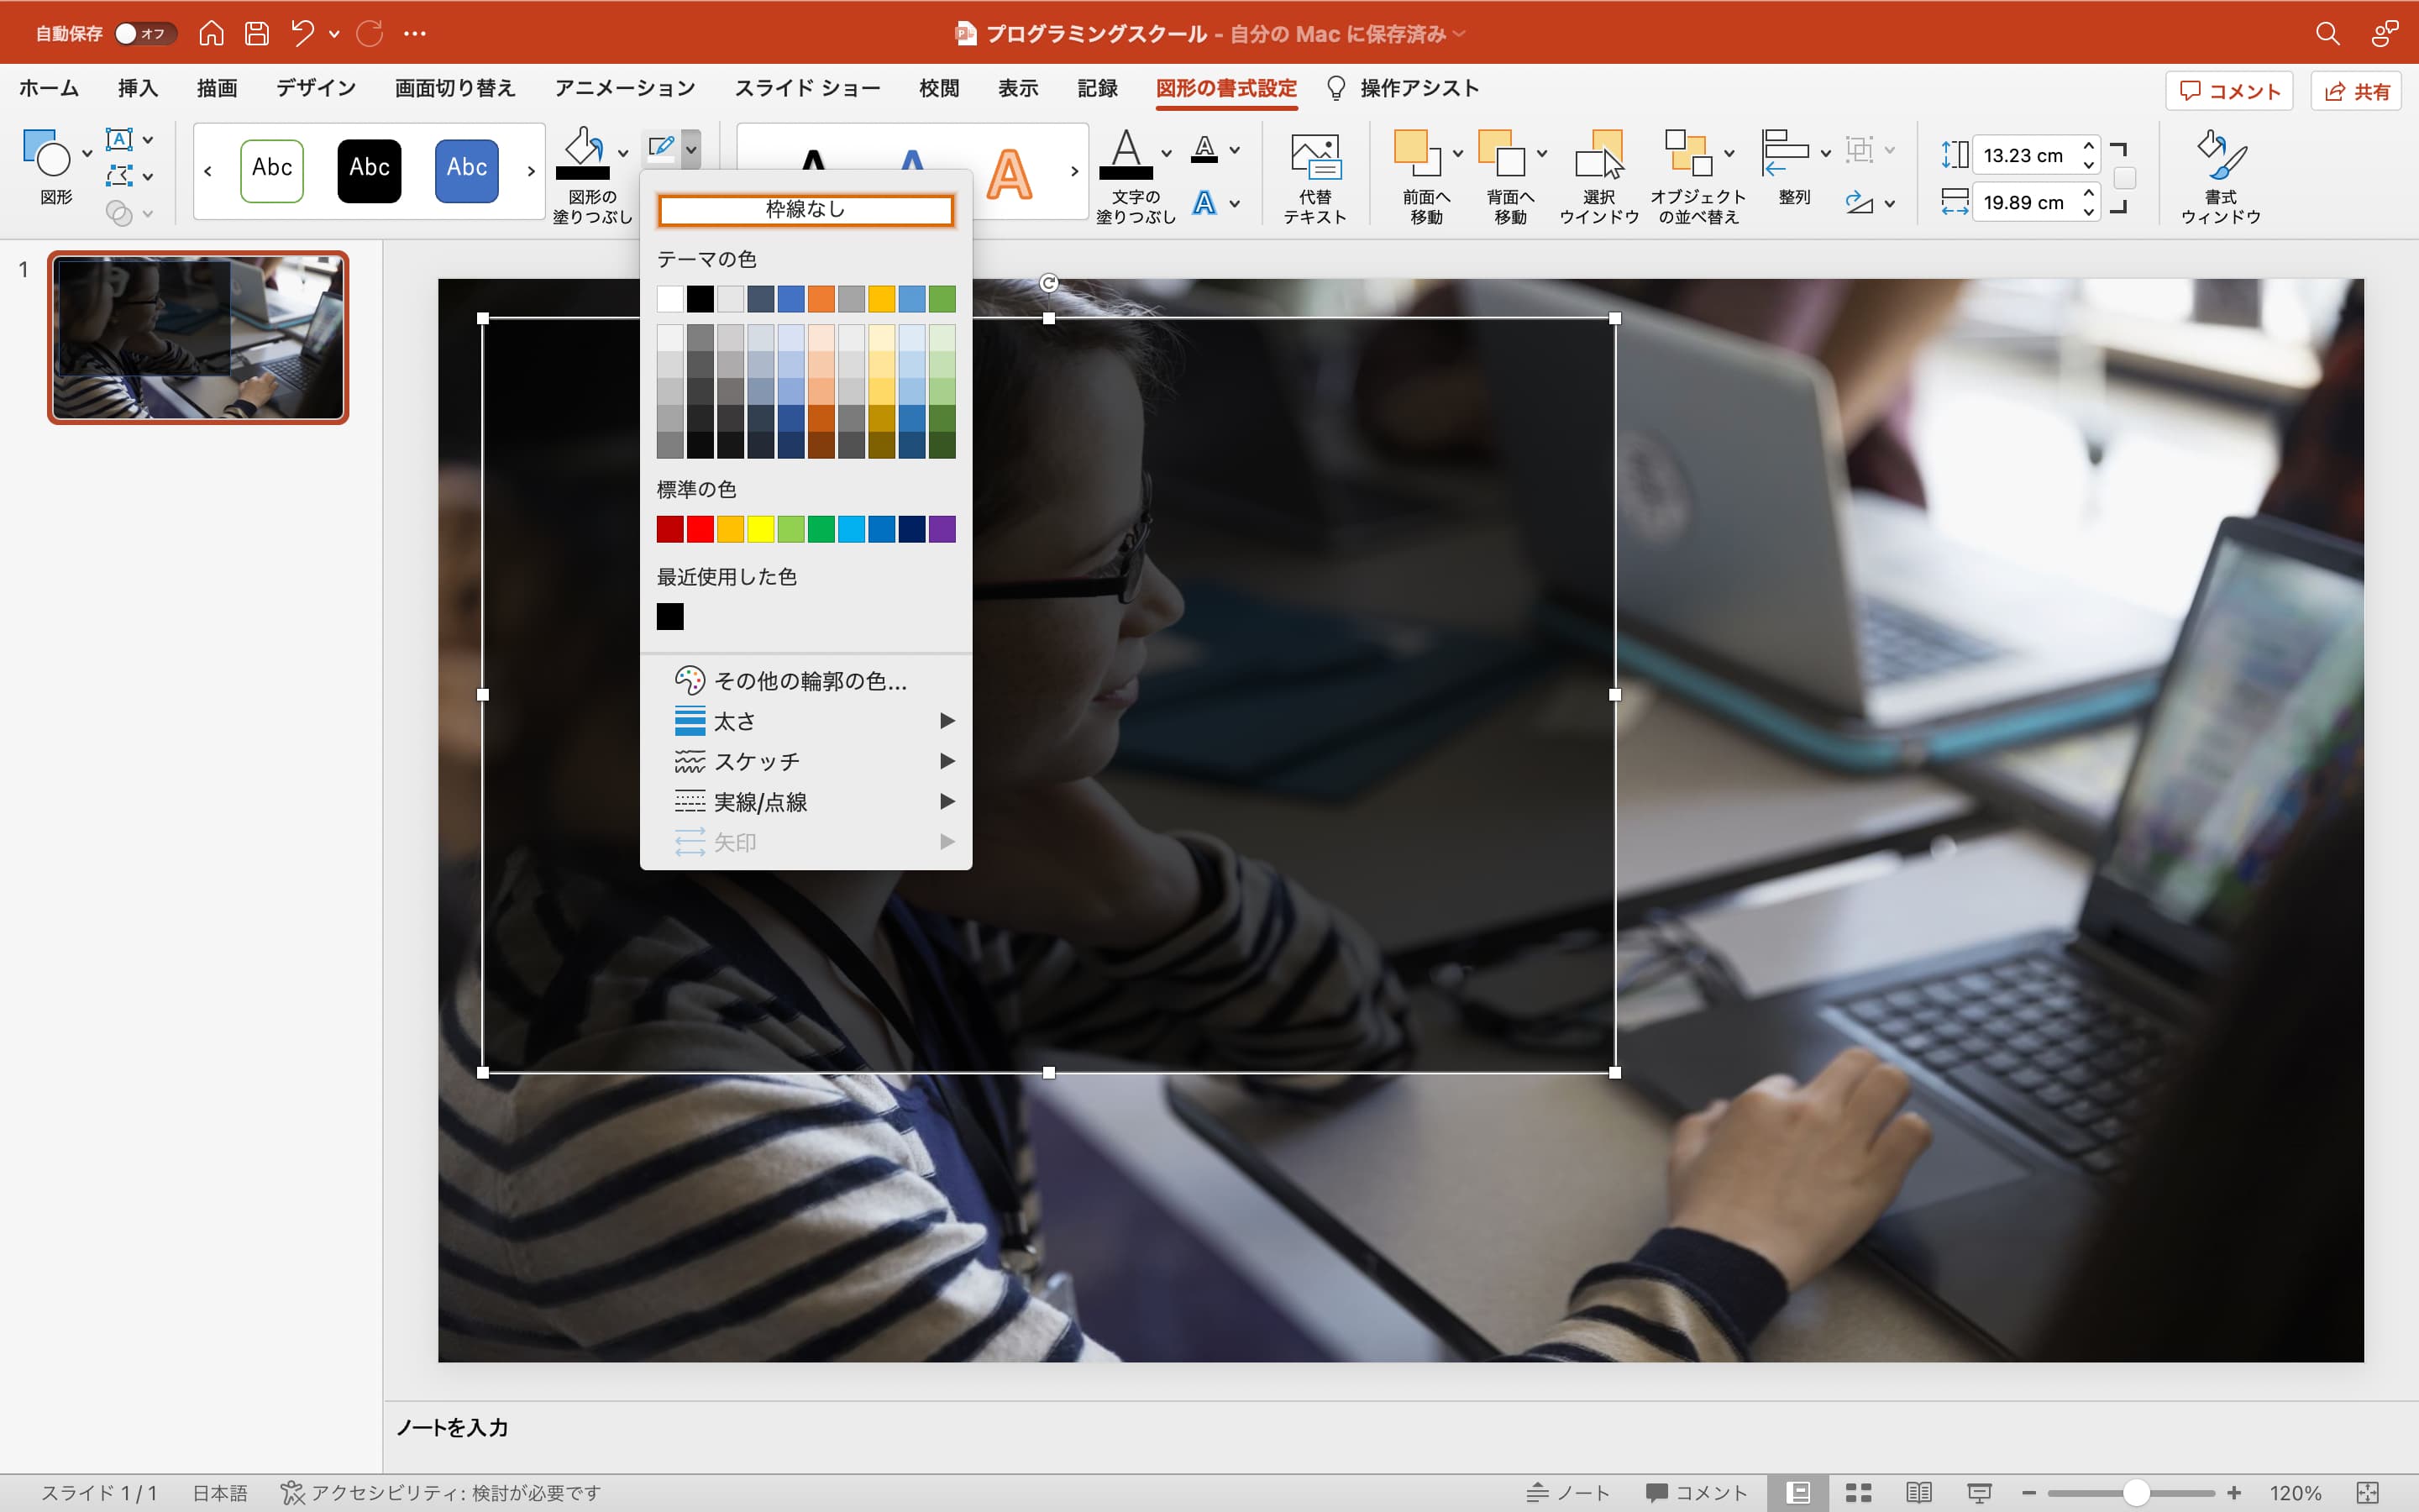Pick the black recently used color swatch
The height and width of the screenshot is (1512, 2419).
point(669,617)
